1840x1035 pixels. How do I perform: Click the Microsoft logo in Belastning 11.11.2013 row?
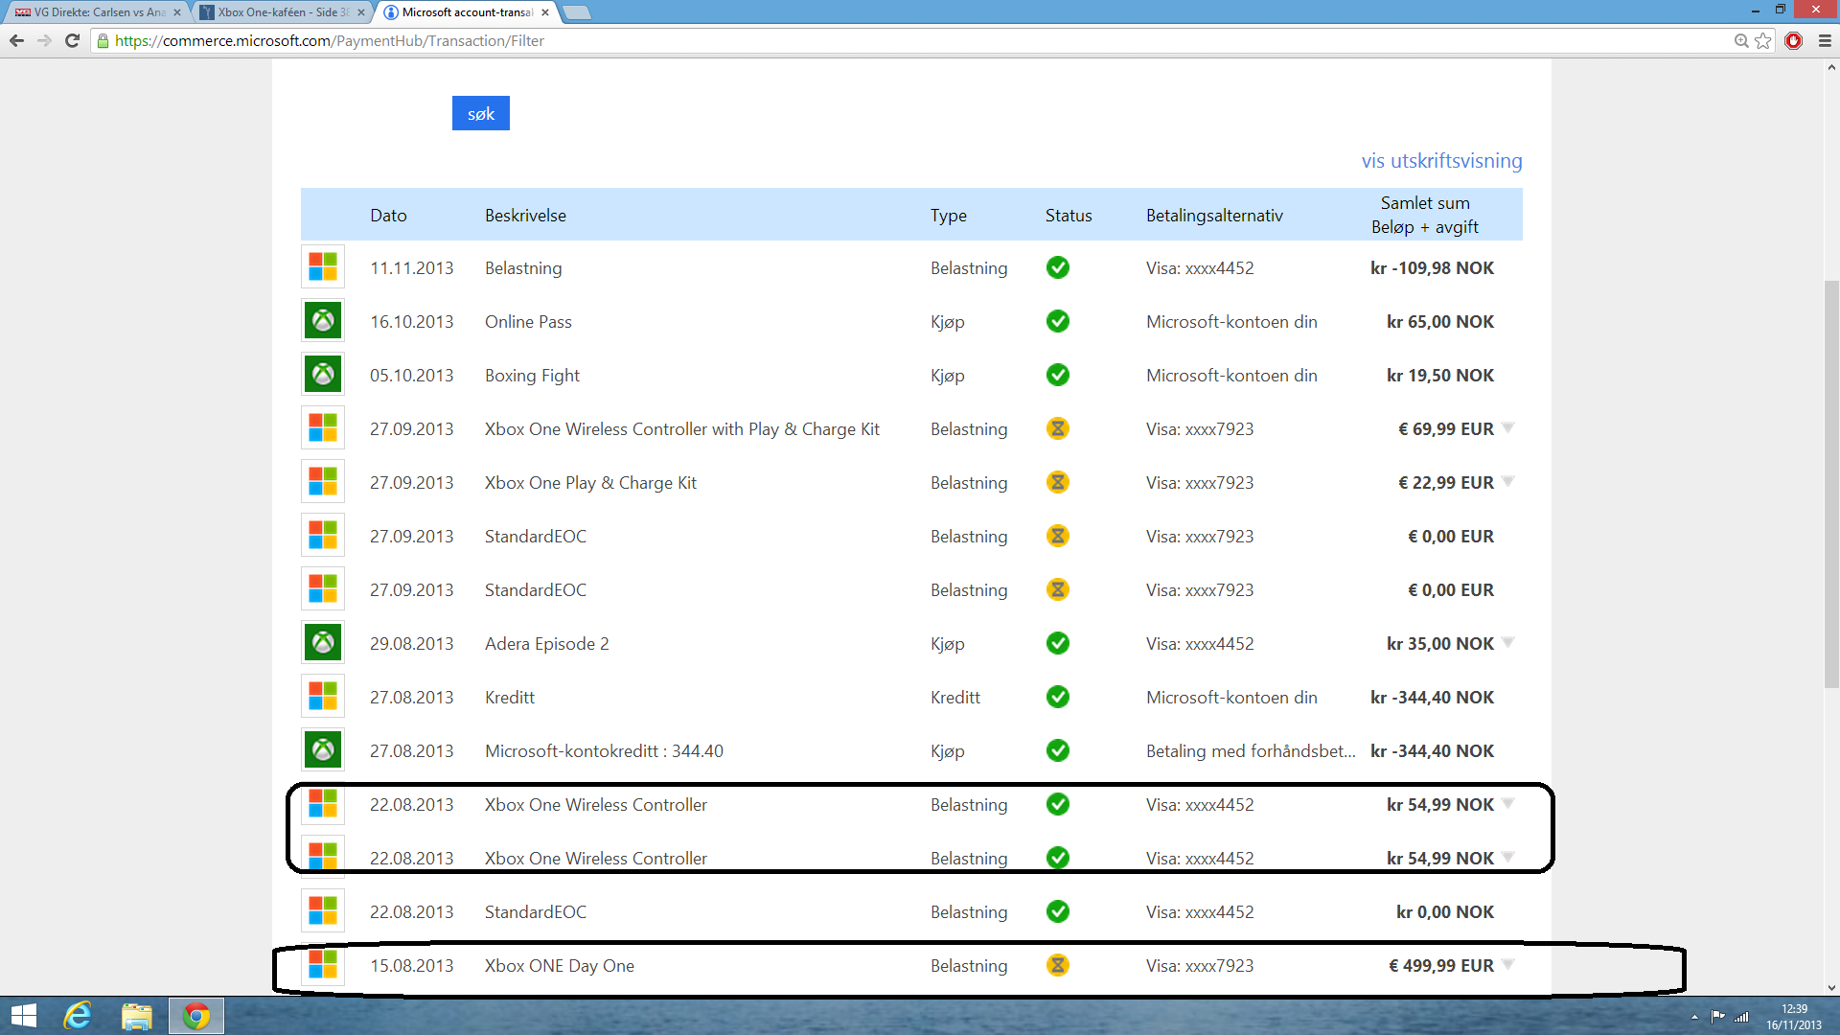pyautogui.click(x=323, y=267)
